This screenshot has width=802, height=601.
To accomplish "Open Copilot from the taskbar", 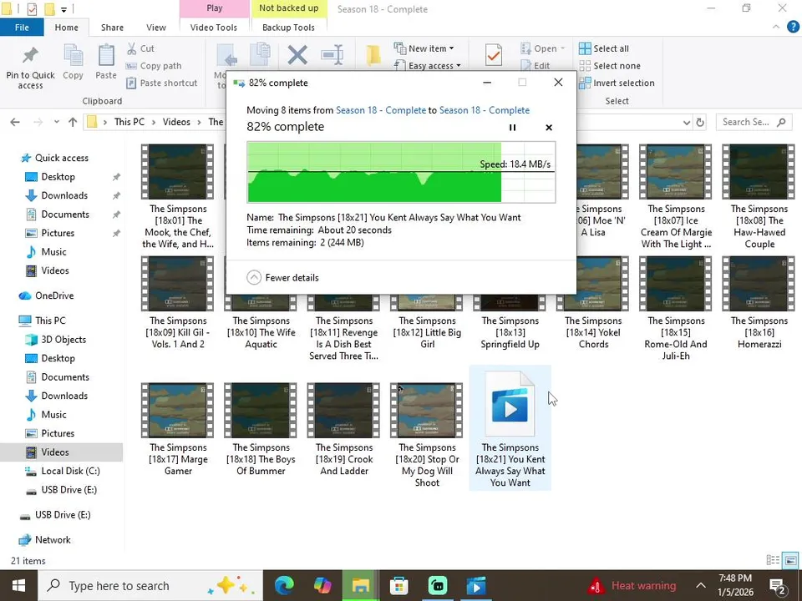I will pyautogui.click(x=322, y=586).
